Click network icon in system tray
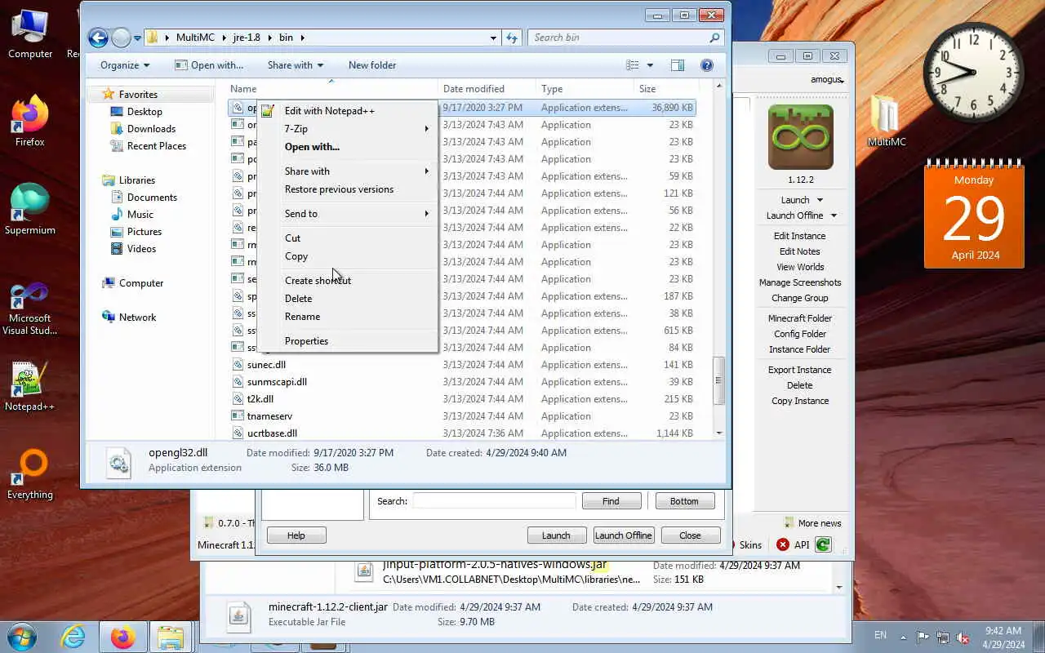This screenshot has height=653, width=1045. point(943,637)
